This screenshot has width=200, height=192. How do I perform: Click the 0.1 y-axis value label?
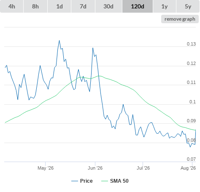pos(192,102)
